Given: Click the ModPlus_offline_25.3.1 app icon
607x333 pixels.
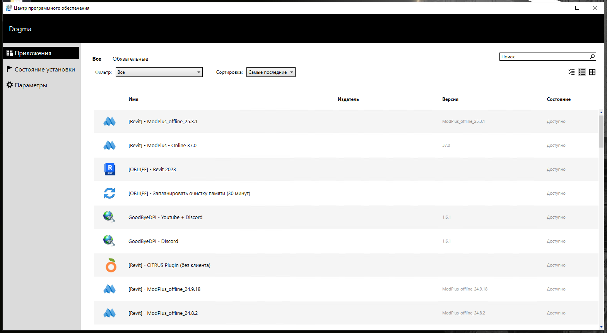Looking at the screenshot, I should (109, 121).
